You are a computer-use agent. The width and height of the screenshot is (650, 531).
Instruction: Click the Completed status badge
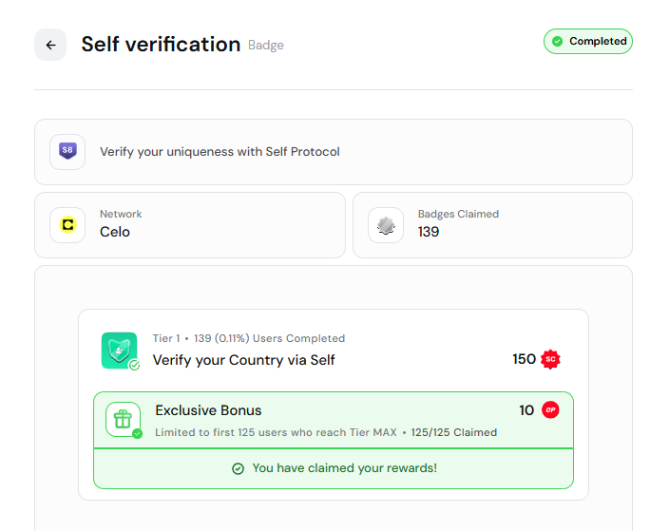point(587,42)
